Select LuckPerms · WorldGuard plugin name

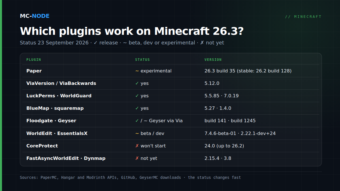59,96
